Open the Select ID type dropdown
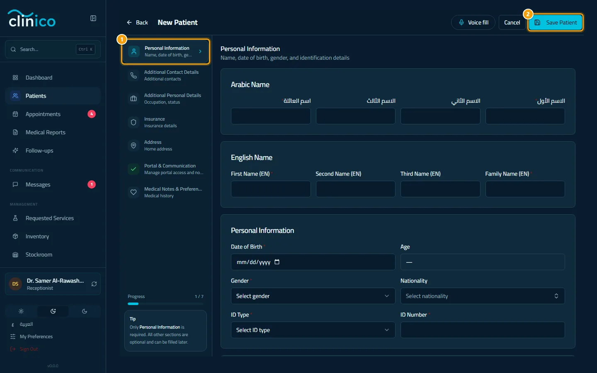The width and height of the screenshot is (597, 373). coord(313,330)
